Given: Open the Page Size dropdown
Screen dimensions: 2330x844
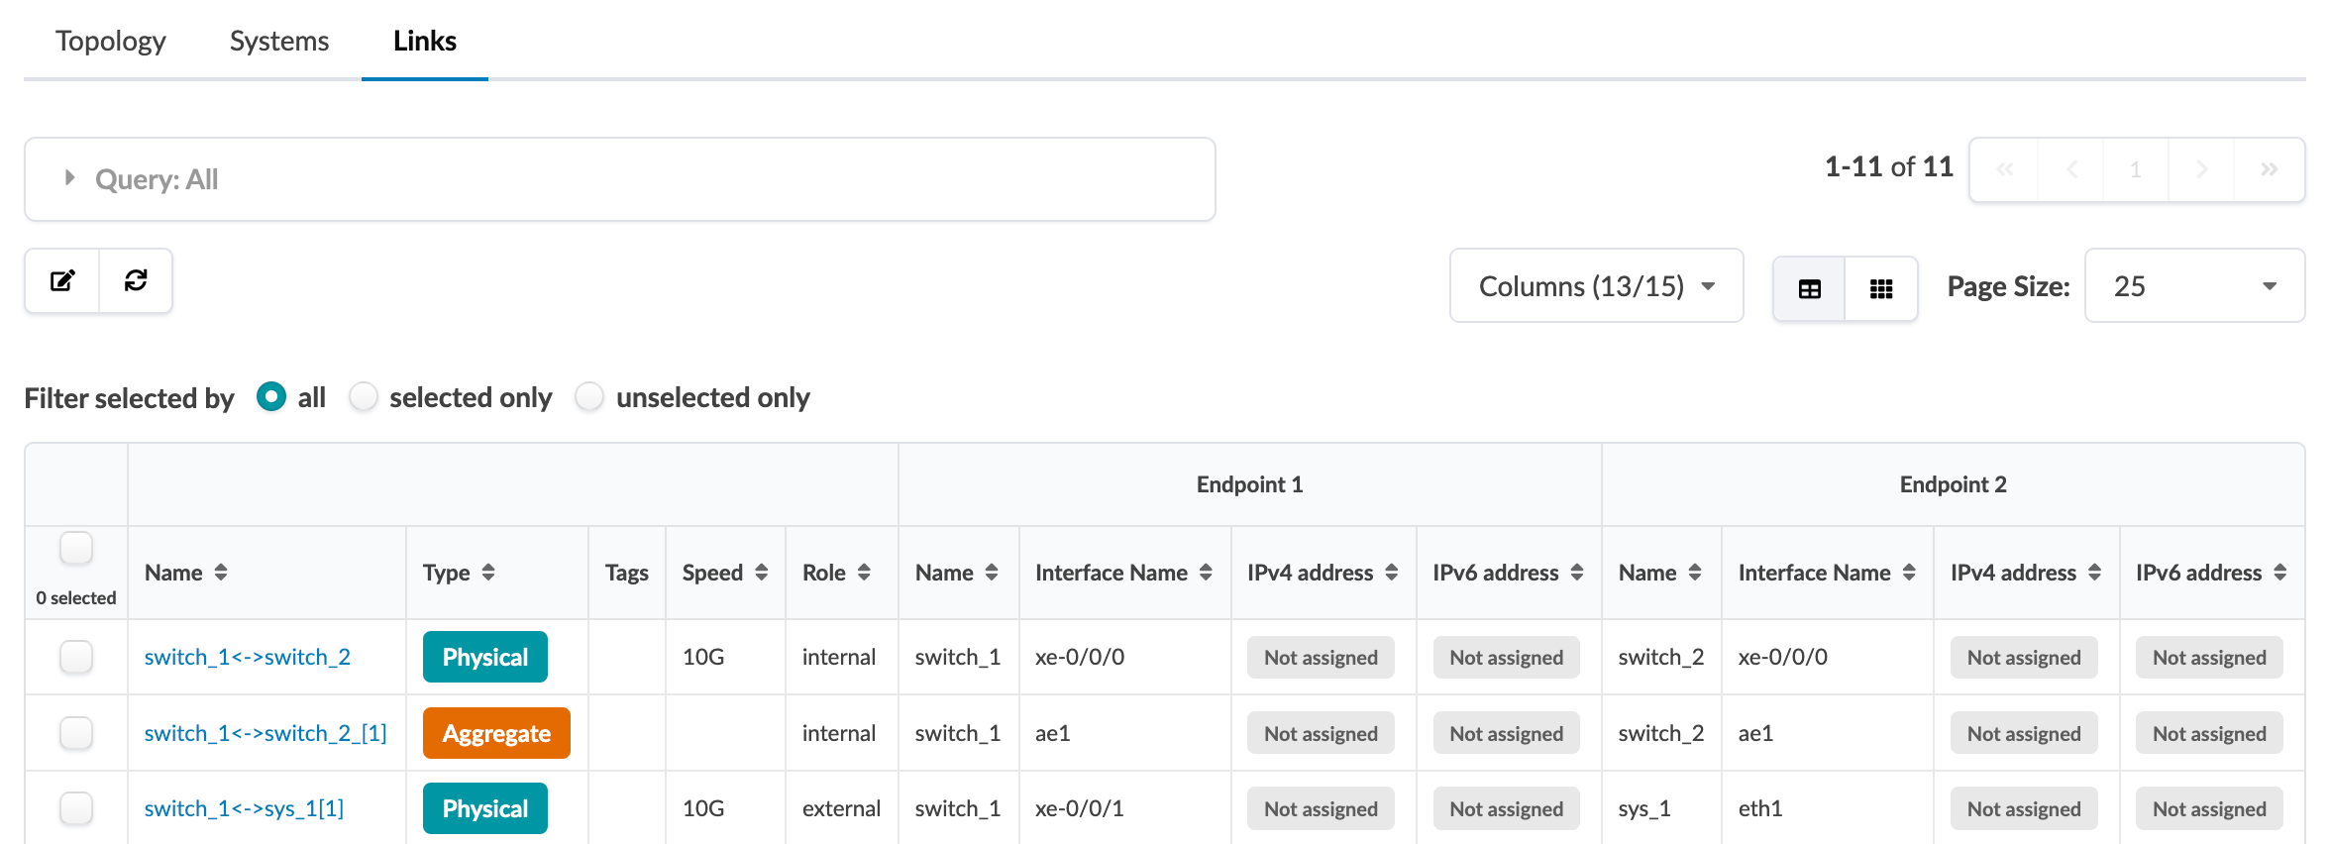Looking at the screenshot, I should tap(2194, 286).
